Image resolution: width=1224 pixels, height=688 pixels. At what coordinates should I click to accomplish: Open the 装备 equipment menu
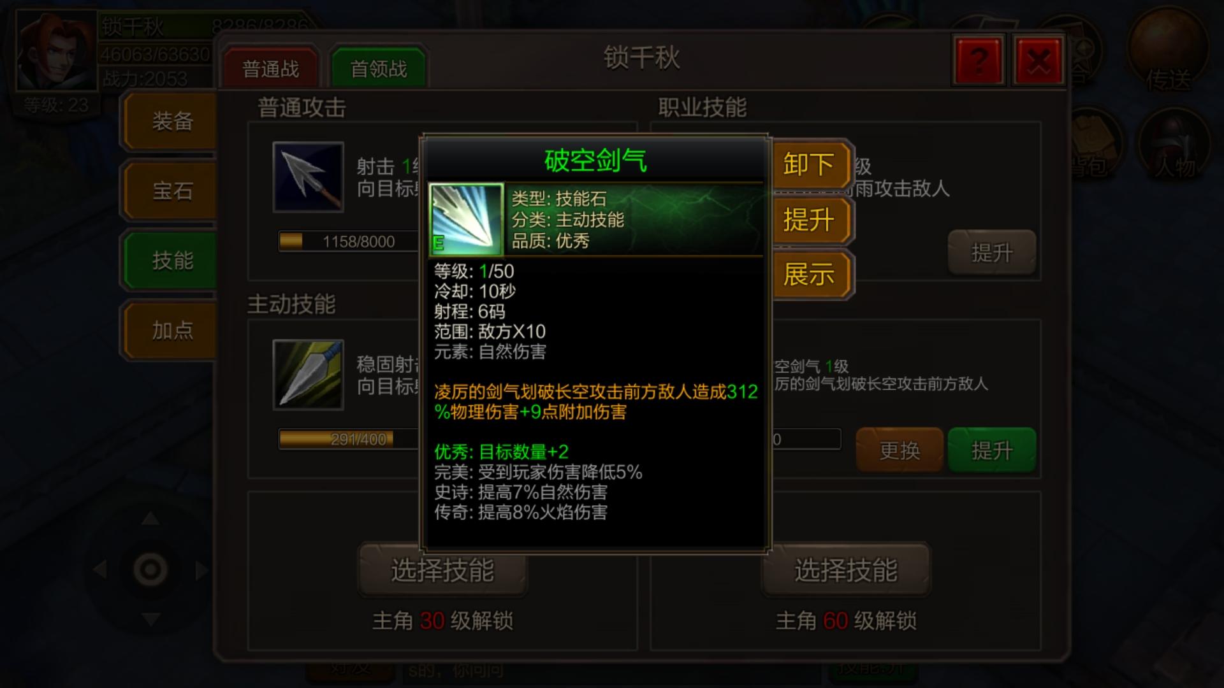[x=171, y=121]
